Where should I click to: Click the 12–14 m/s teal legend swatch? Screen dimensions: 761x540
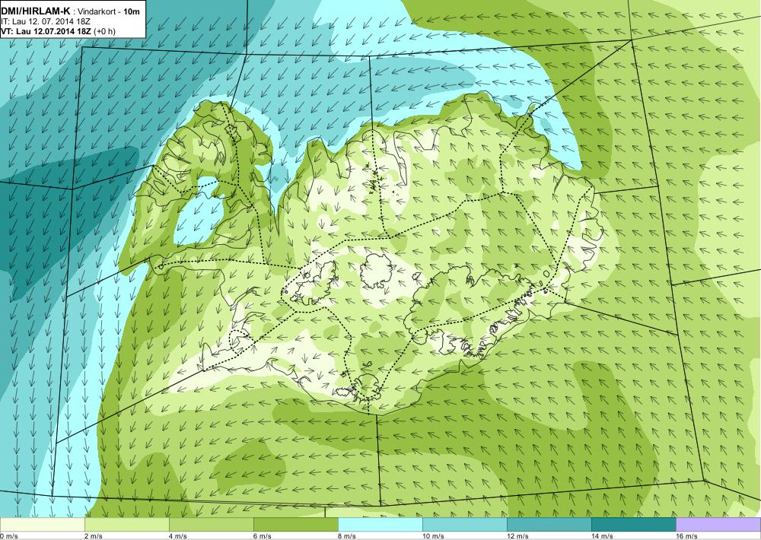point(549,525)
